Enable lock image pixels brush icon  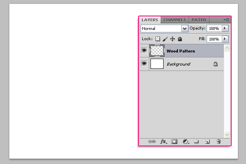coord(165,39)
